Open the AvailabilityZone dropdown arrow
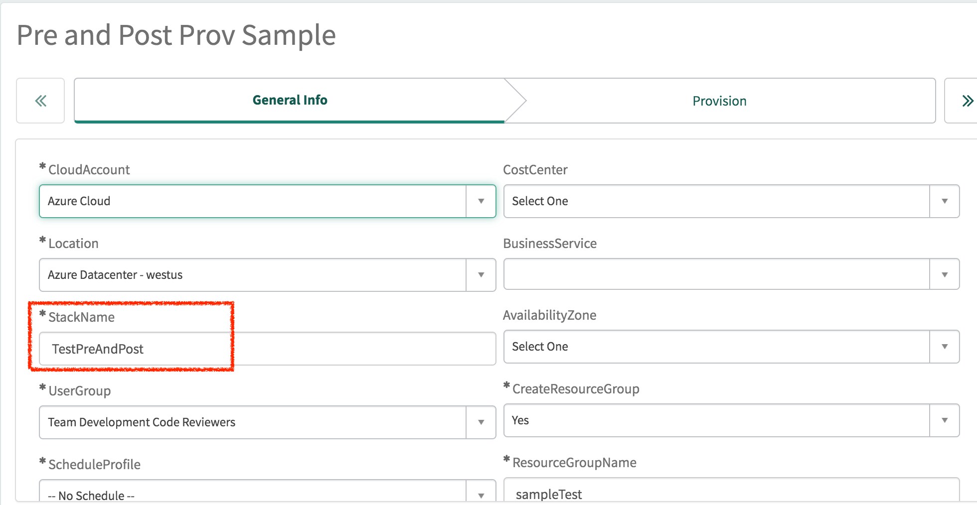The image size is (977, 505). pyautogui.click(x=945, y=347)
